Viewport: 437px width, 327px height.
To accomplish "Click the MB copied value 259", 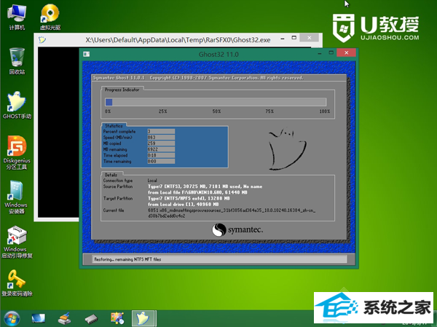I will [x=161, y=143].
